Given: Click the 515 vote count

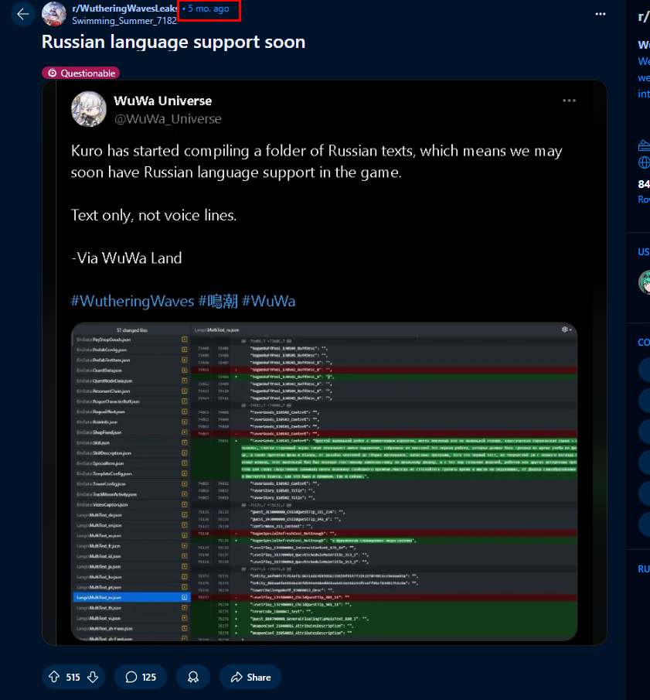Looking at the screenshot, I should (x=73, y=678).
